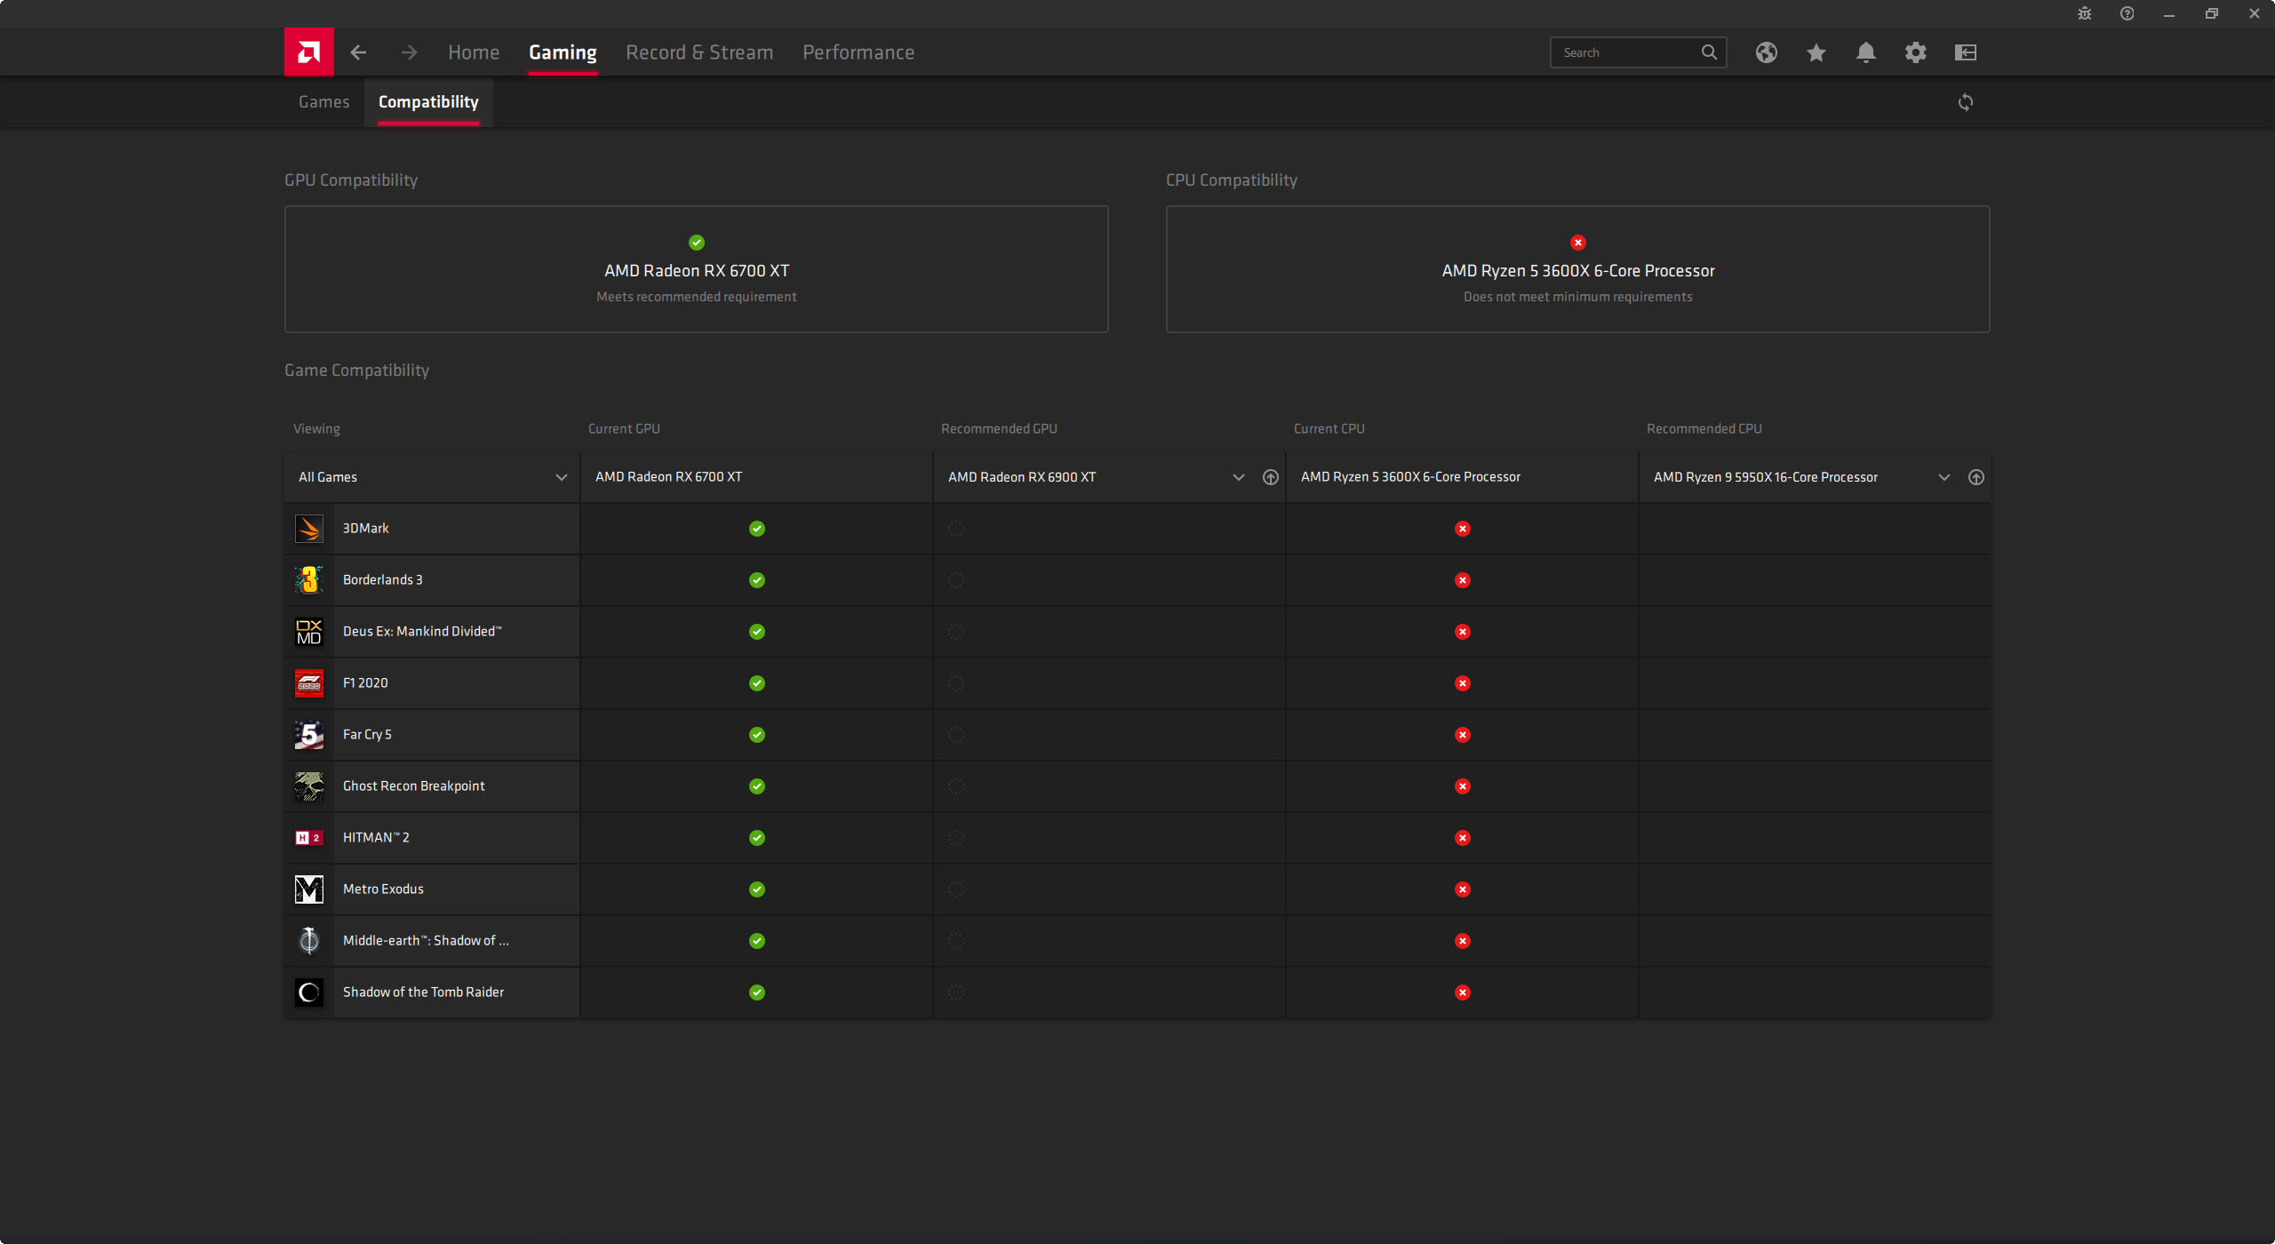Click the AMD Ryzen 5 3600X CPU card
Screen dimensions: 2275x1244
tap(1578, 269)
